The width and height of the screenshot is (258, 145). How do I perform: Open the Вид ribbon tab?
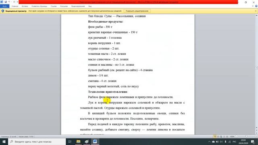pos(90,6)
